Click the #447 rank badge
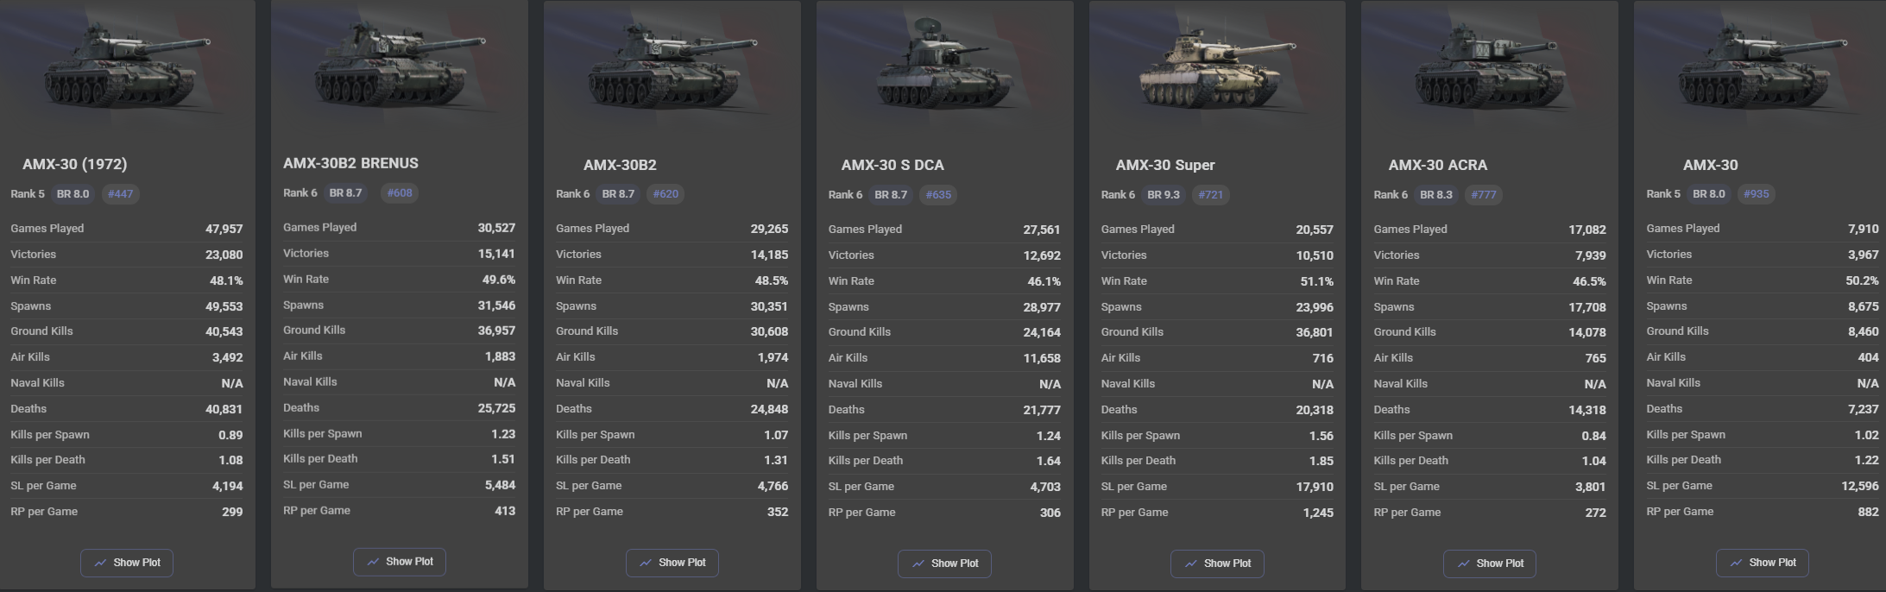 (x=121, y=194)
